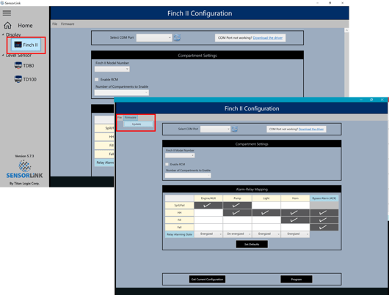Open Number of Compartments dropdown in front window
389x295 pixels.
point(188,175)
